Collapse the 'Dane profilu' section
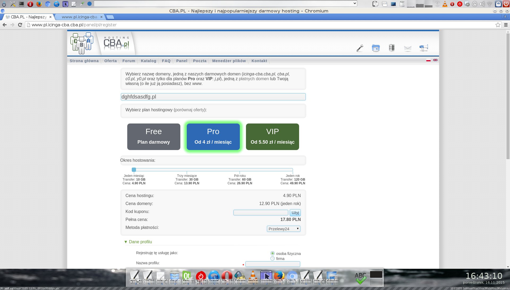The width and height of the screenshot is (510, 290). [138, 242]
